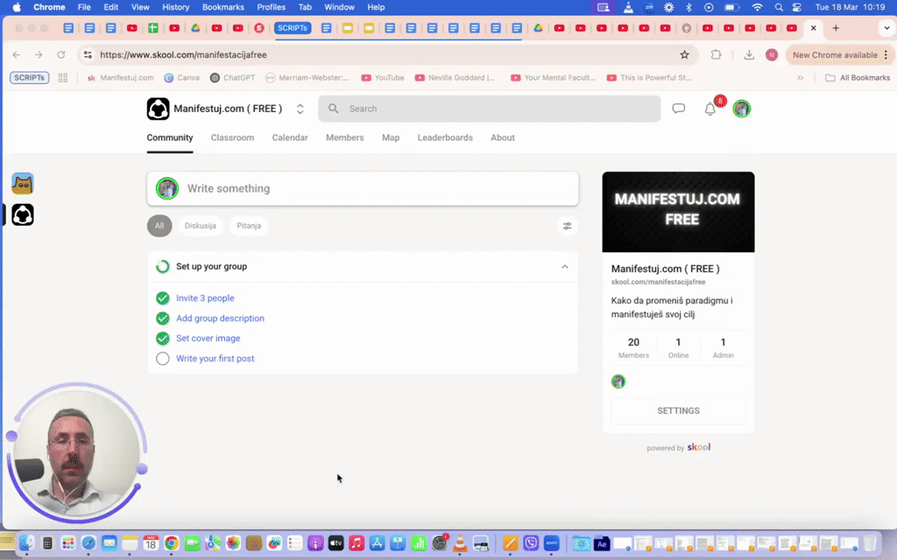
Task: Switch to the Leaderboards tab
Action: pos(445,137)
